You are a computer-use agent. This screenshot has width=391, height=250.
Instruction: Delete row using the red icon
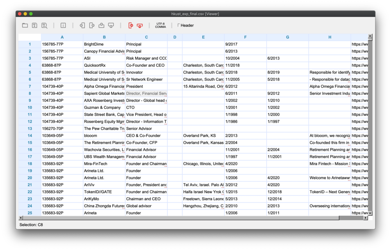click(x=140, y=25)
